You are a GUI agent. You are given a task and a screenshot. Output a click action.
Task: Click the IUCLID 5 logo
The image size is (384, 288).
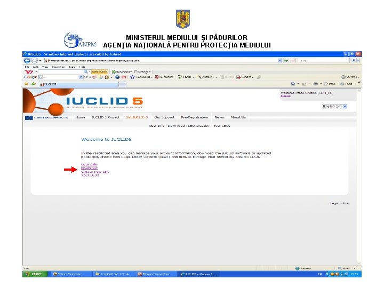[x=105, y=102]
